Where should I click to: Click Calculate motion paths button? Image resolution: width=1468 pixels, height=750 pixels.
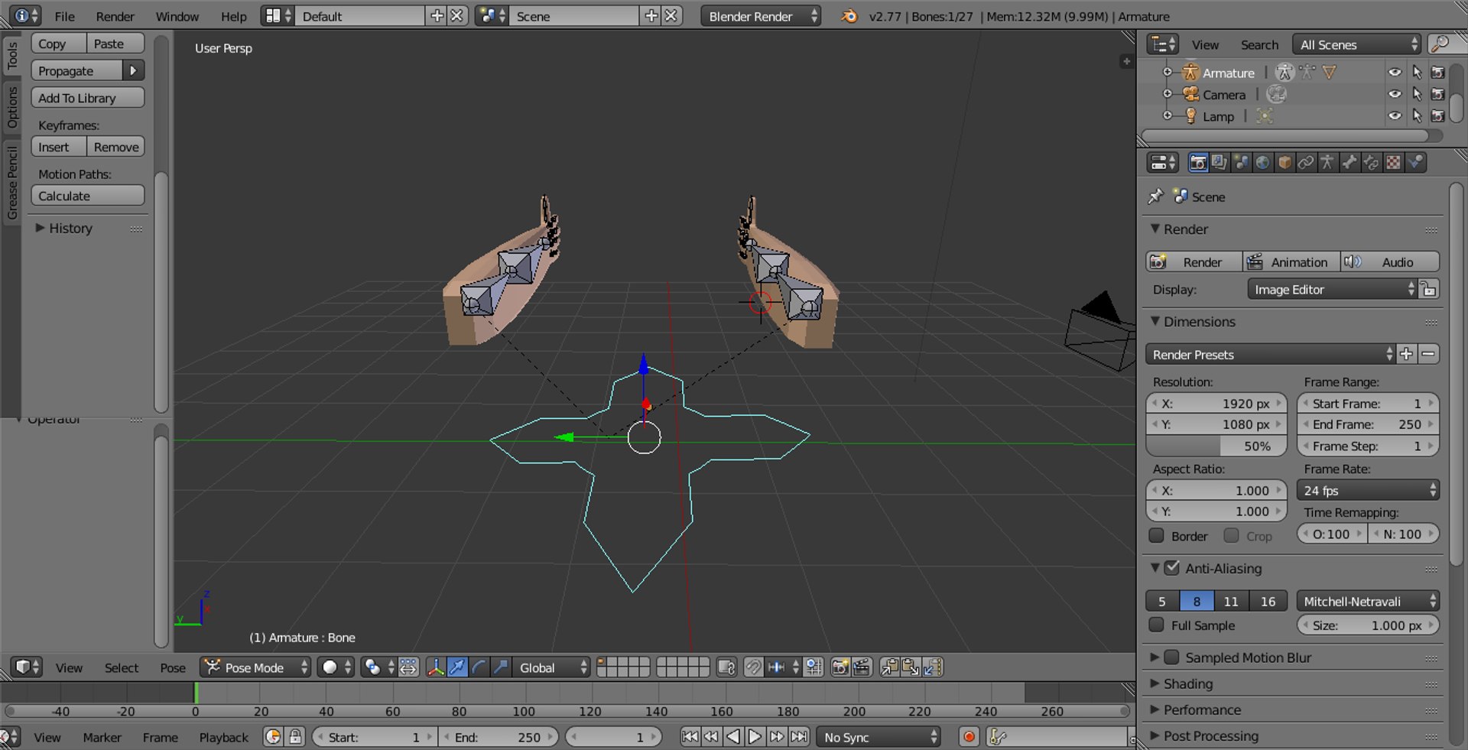88,196
